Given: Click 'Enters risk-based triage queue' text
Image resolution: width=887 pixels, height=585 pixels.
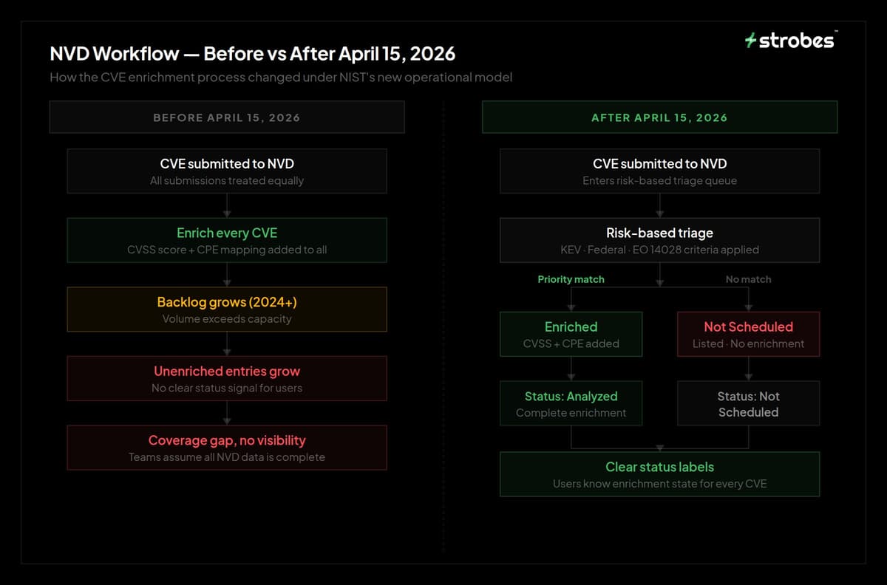Looking at the screenshot, I should point(659,180).
